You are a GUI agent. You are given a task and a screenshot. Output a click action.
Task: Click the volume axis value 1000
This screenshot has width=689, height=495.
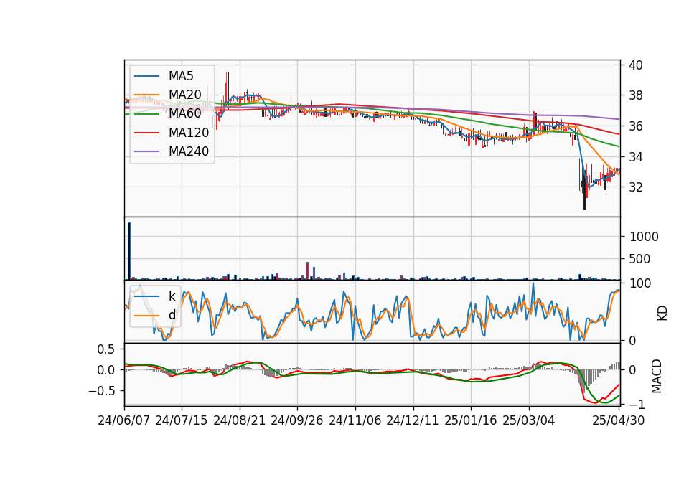click(x=645, y=237)
